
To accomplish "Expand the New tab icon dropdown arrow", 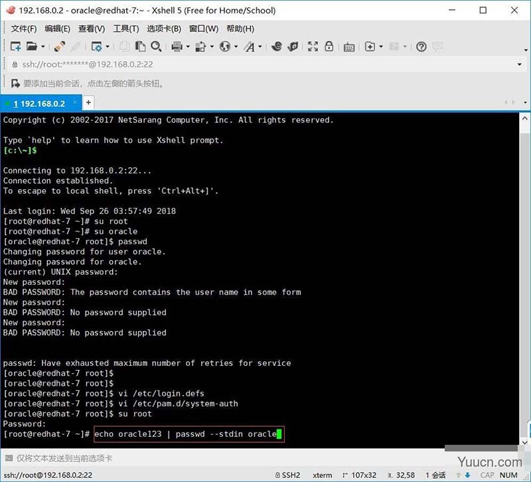I will [x=381, y=46].
